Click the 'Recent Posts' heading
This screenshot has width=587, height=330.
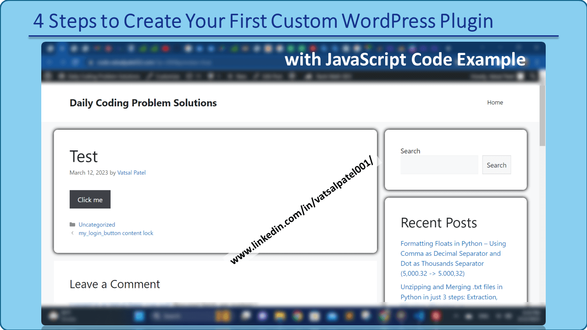(439, 223)
